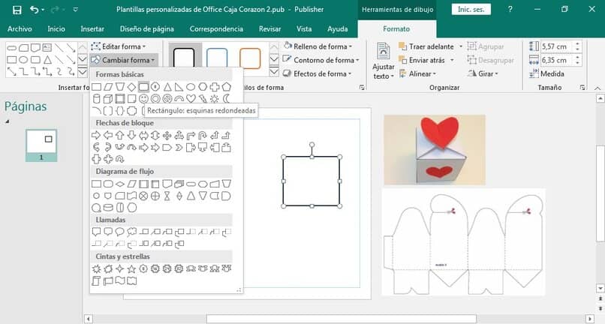Customize the Quick Access Toolbar dropdown
This screenshot has width=605, height=324.
click(x=76, y=10)
